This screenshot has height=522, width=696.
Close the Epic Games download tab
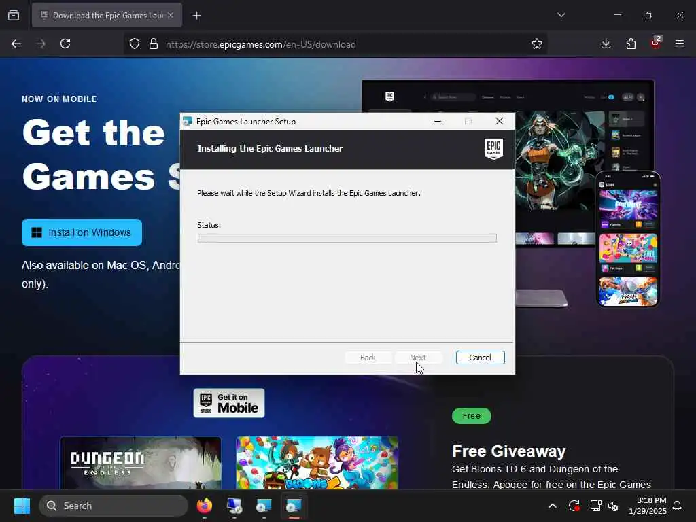pos(171,15)
